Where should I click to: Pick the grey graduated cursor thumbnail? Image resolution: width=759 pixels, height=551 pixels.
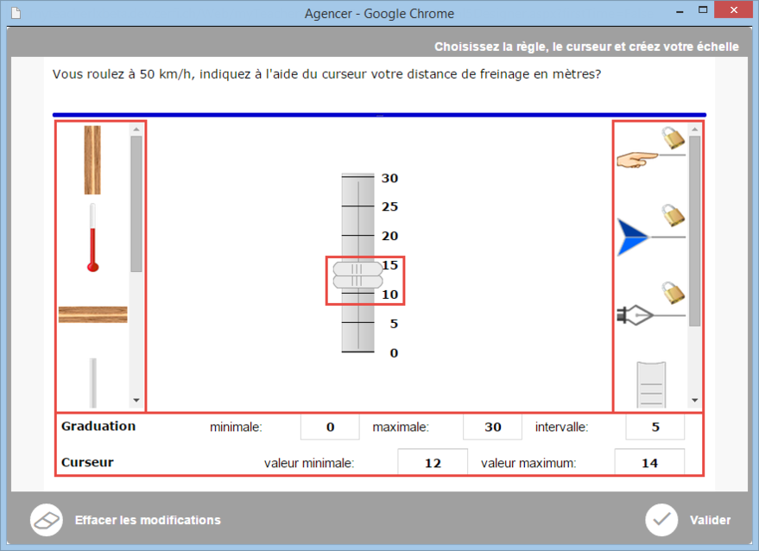tap(651, 384)
